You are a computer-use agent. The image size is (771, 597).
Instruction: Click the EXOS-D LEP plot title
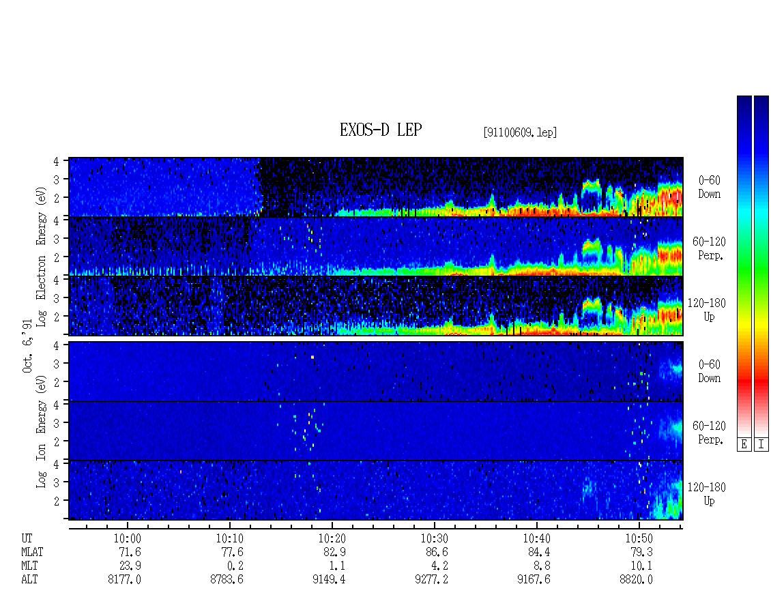[x=381, y=130]
